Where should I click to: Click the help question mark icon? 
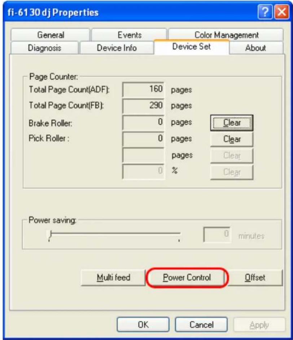coord(265,12)
